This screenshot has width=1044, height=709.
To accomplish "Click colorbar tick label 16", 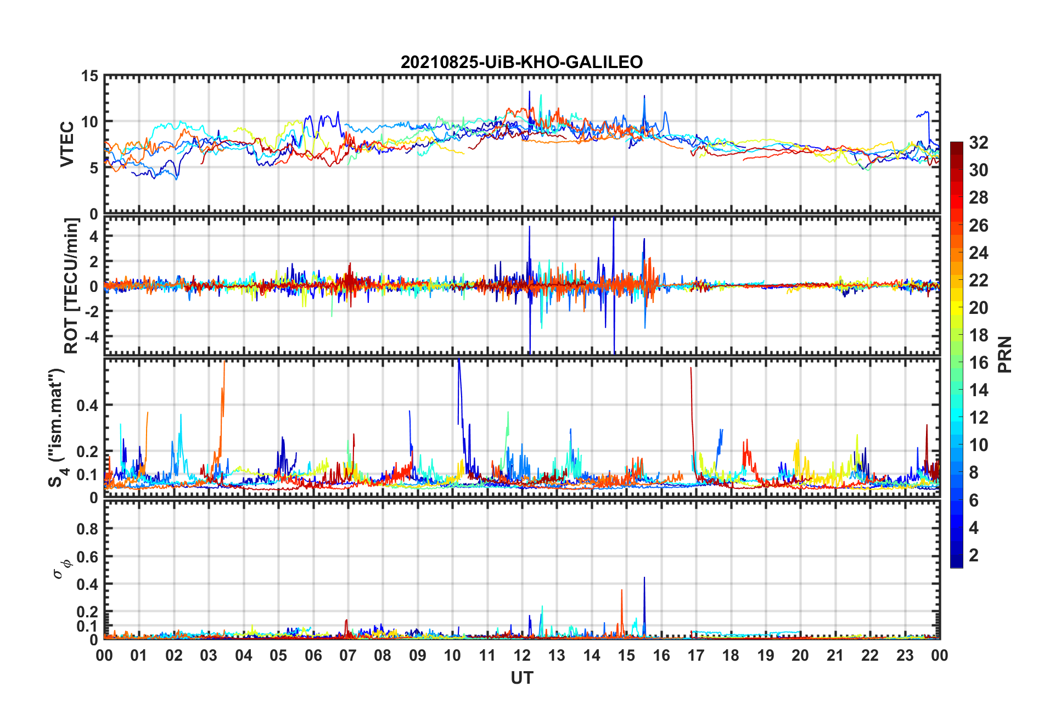I will pos(979,363).
